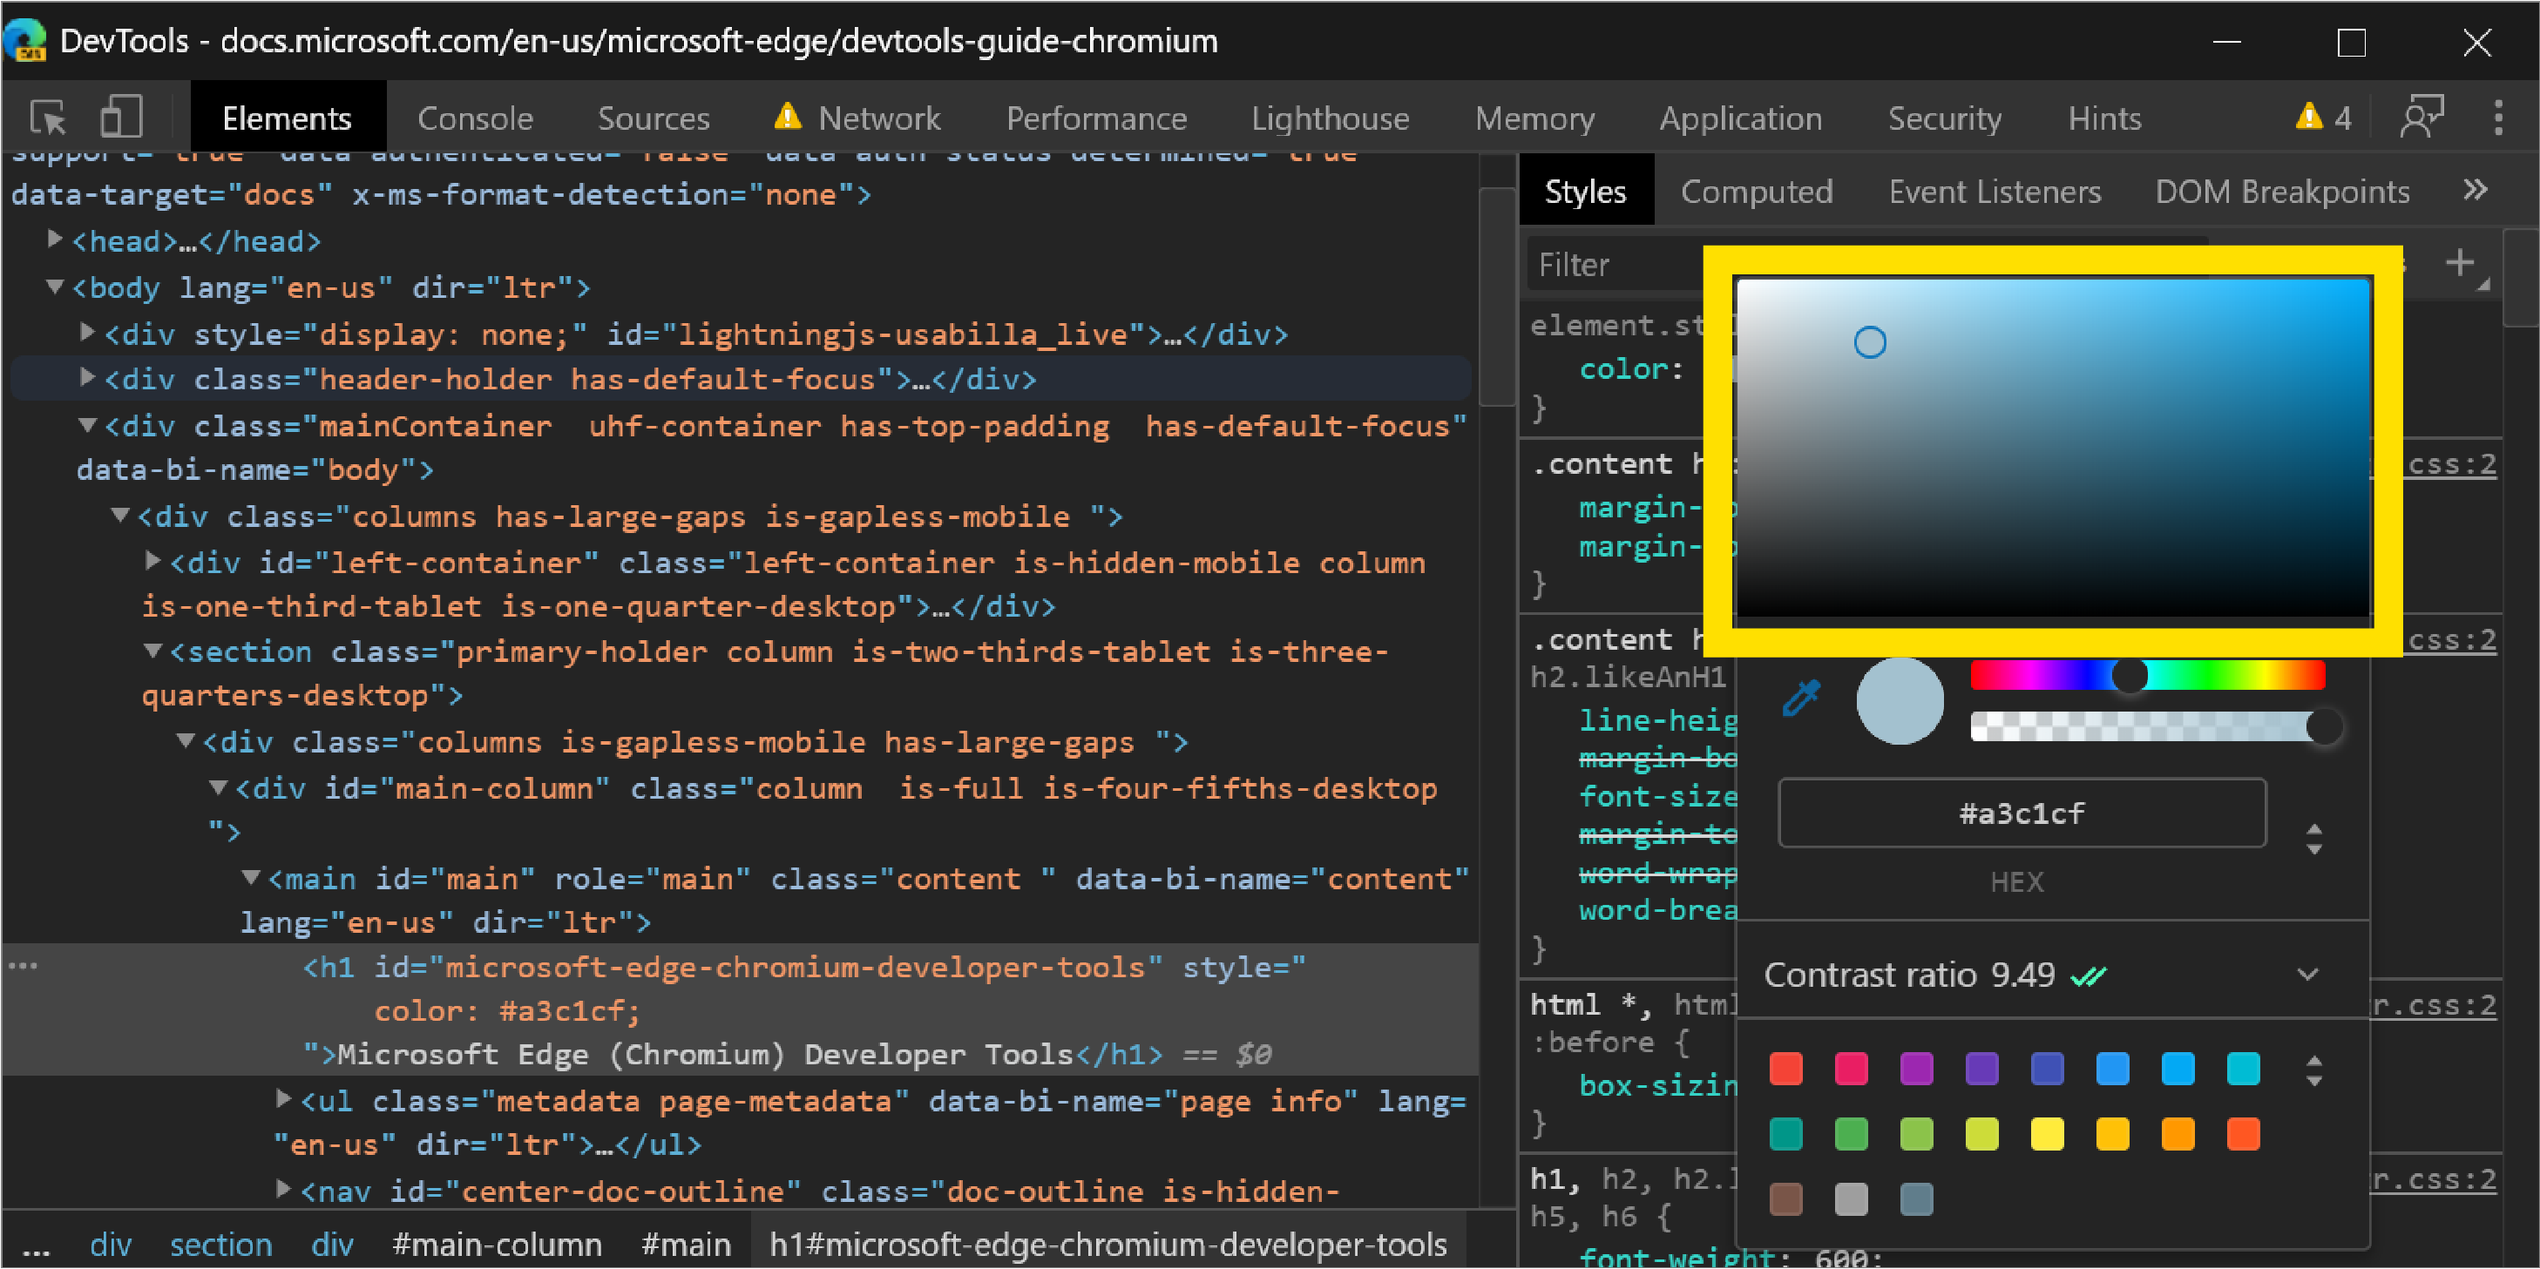Click the add new style rule button
Screen dimensions: 2540x1269
click(x=2461, y=264)
